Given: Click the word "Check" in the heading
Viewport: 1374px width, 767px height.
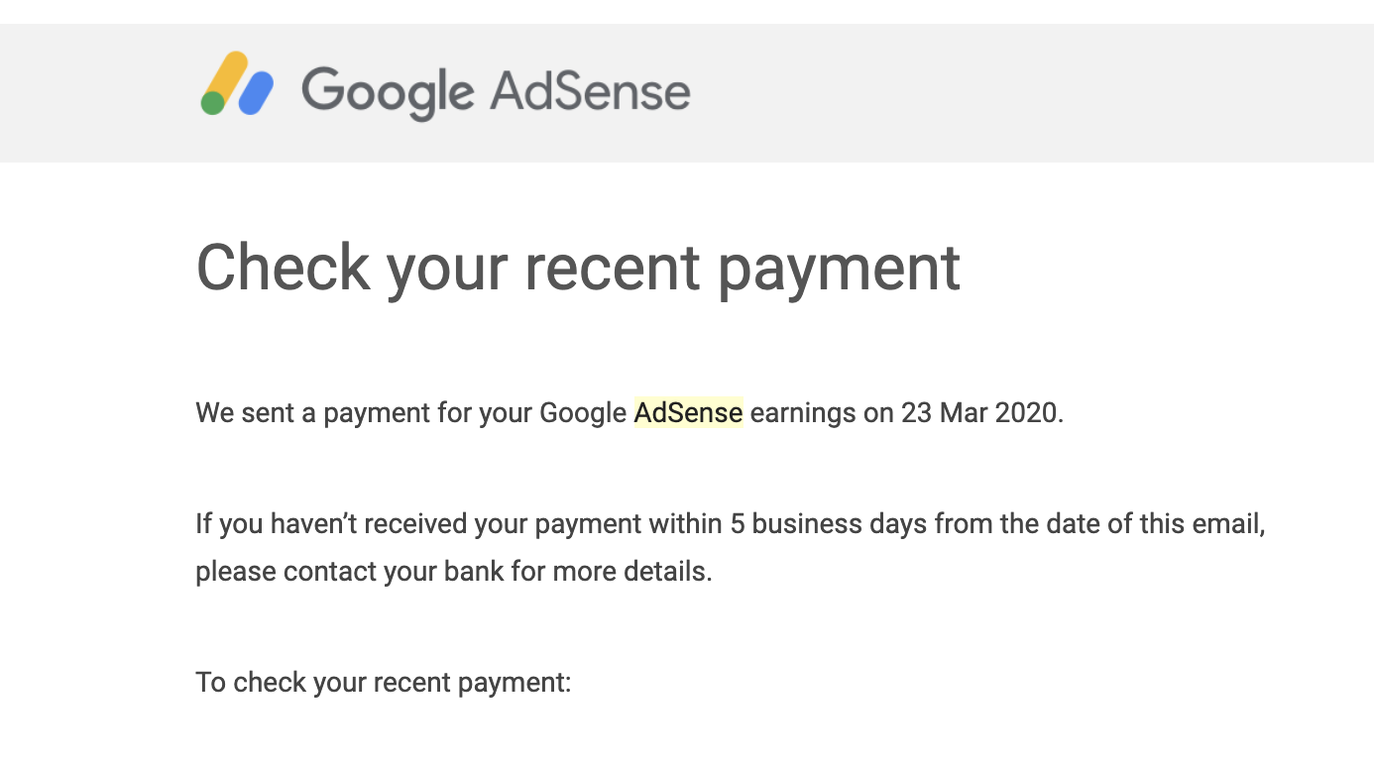Looking at the screenshot, I should tap(283, 266).
